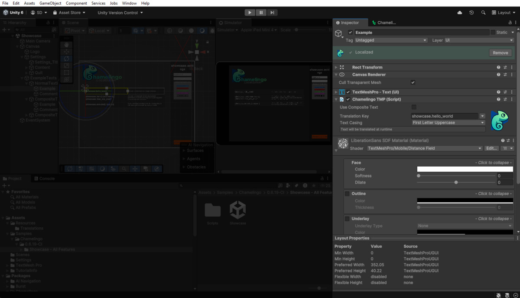Select the Hand tool in the Scene overlay
The image size is (520, 298).
67,45
